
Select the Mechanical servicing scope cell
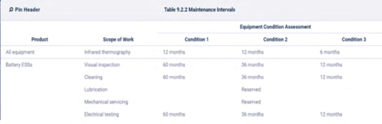[106, 102]
